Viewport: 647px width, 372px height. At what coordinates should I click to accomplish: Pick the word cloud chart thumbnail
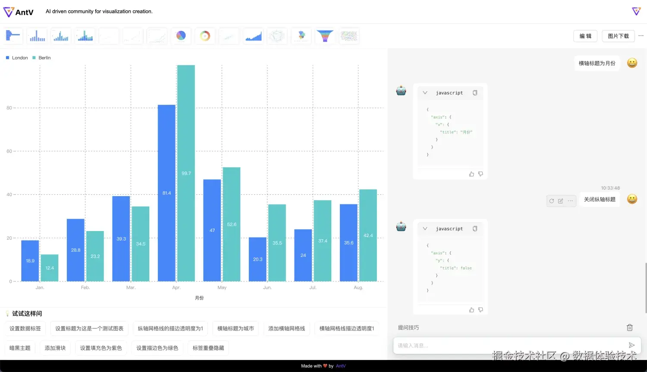pos(349,36)
